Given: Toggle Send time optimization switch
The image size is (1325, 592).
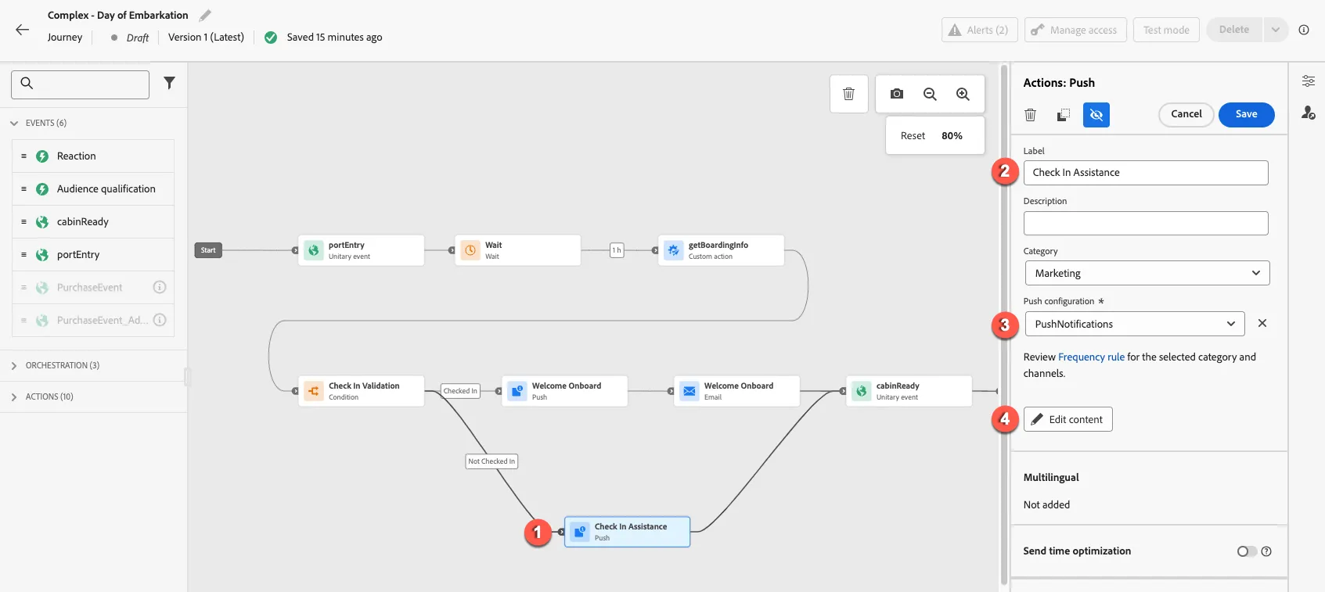Looking at the screenshot, I should point(1247,551).
